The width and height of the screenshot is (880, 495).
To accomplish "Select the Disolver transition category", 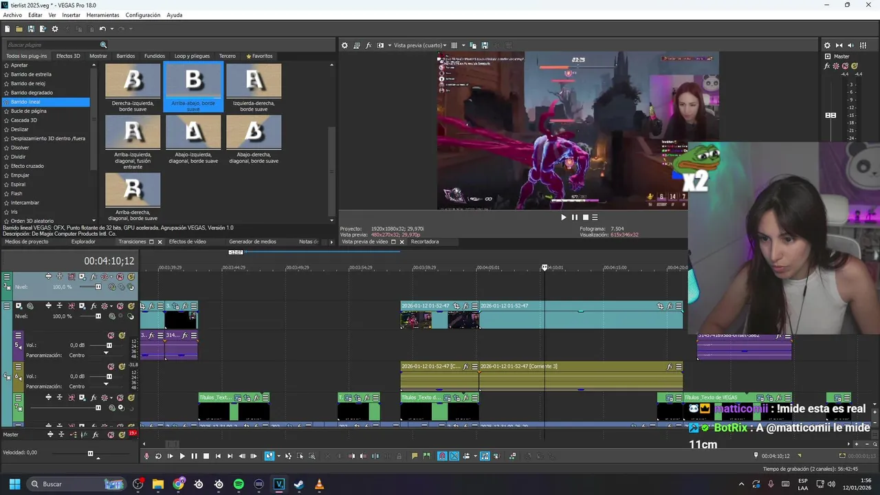I will click(20, 147).
